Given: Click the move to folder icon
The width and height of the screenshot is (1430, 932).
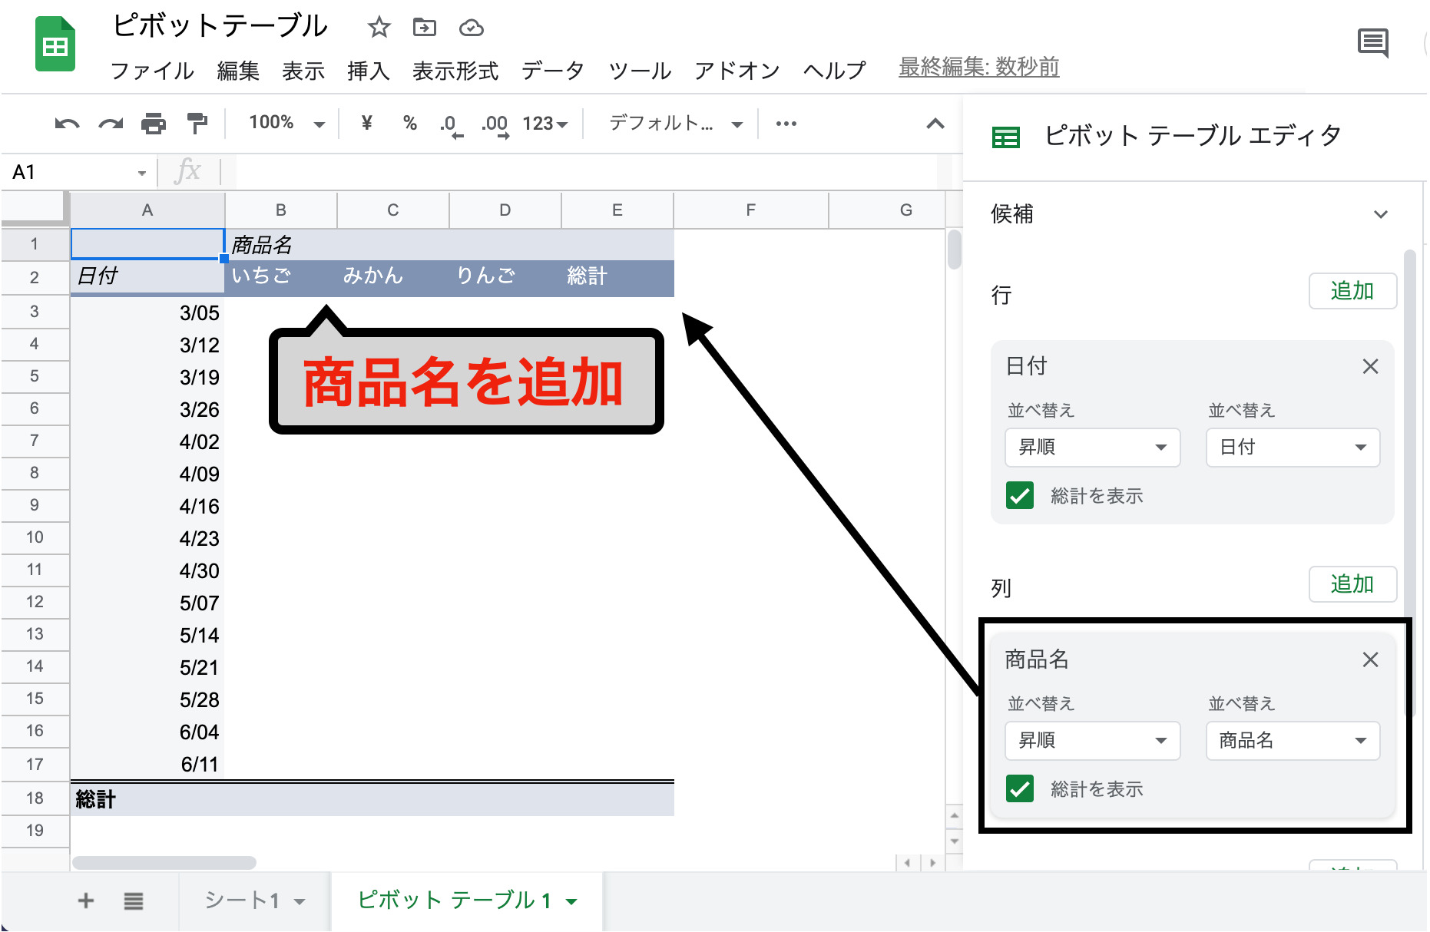Looking at the screenshot, I should click(424, 28).
